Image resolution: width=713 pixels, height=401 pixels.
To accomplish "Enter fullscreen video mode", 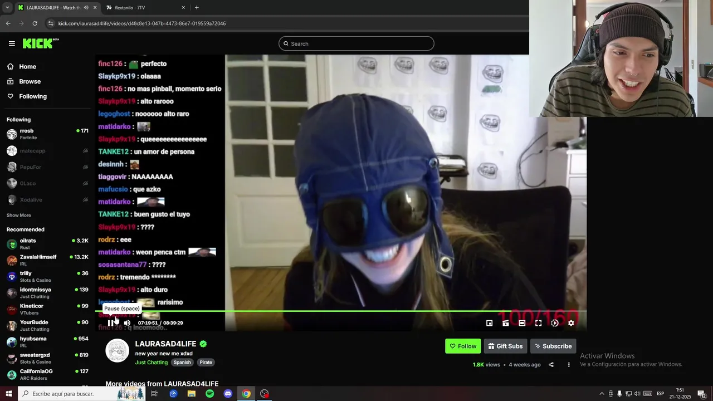I will click(538, 322).
